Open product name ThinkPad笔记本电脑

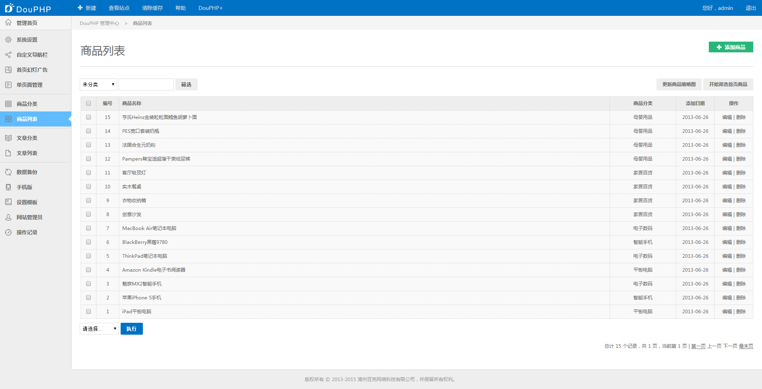144,256
